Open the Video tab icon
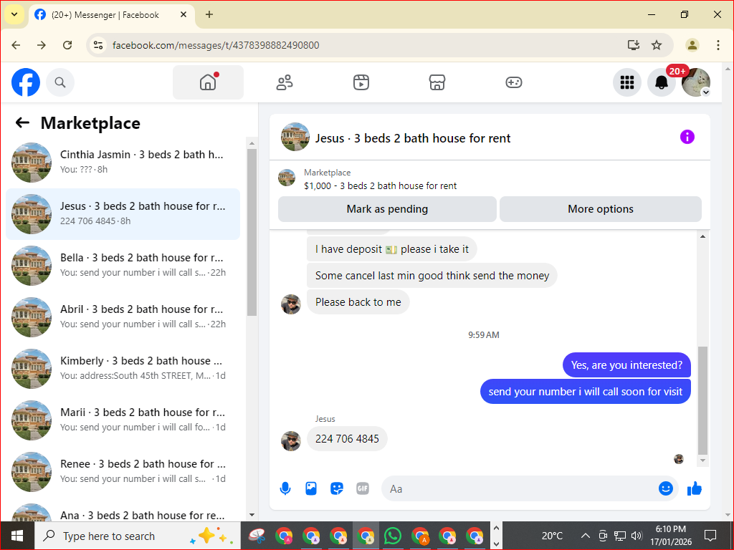 click(x=361, y=82)
